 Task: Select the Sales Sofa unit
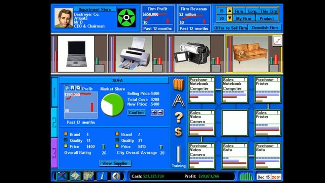[235, 156]
